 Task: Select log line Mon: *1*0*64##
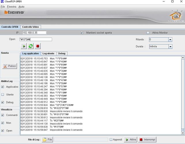point(44,59)
